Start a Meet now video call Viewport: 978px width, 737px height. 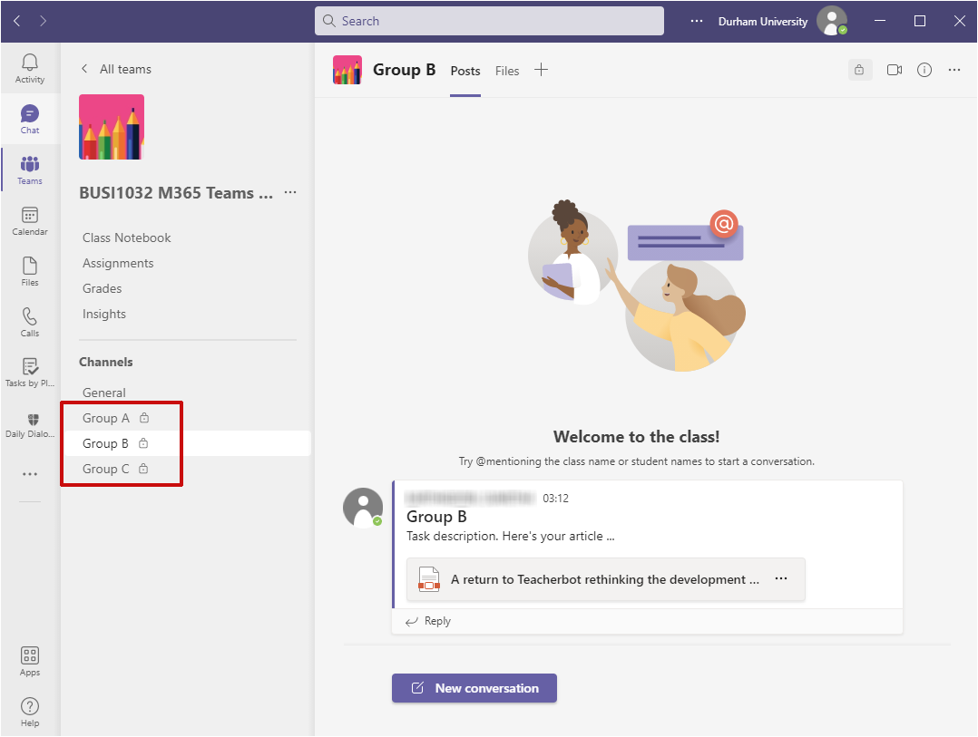[894, 69]
